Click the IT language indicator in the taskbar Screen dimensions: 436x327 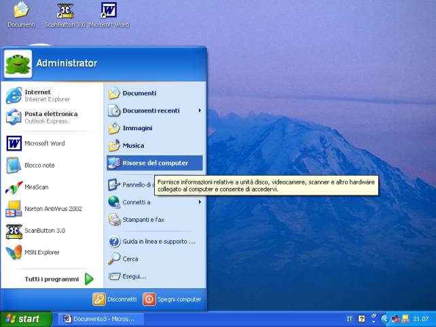pyautogui.click(x=349, y=319)
